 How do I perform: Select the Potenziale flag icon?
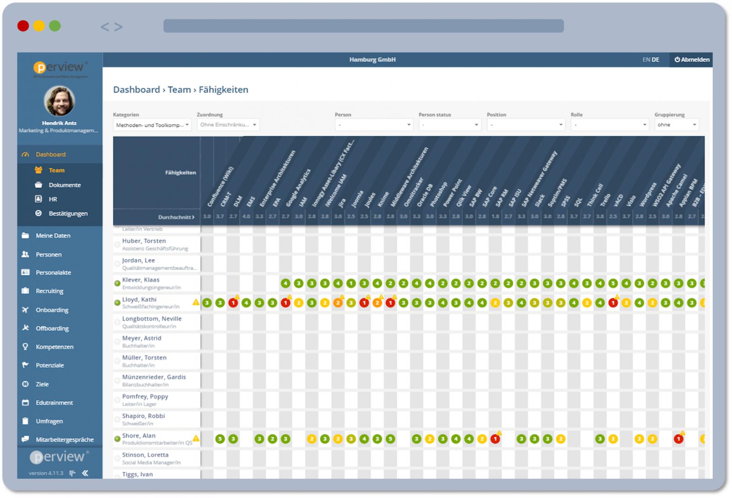[x=25, y=365]
